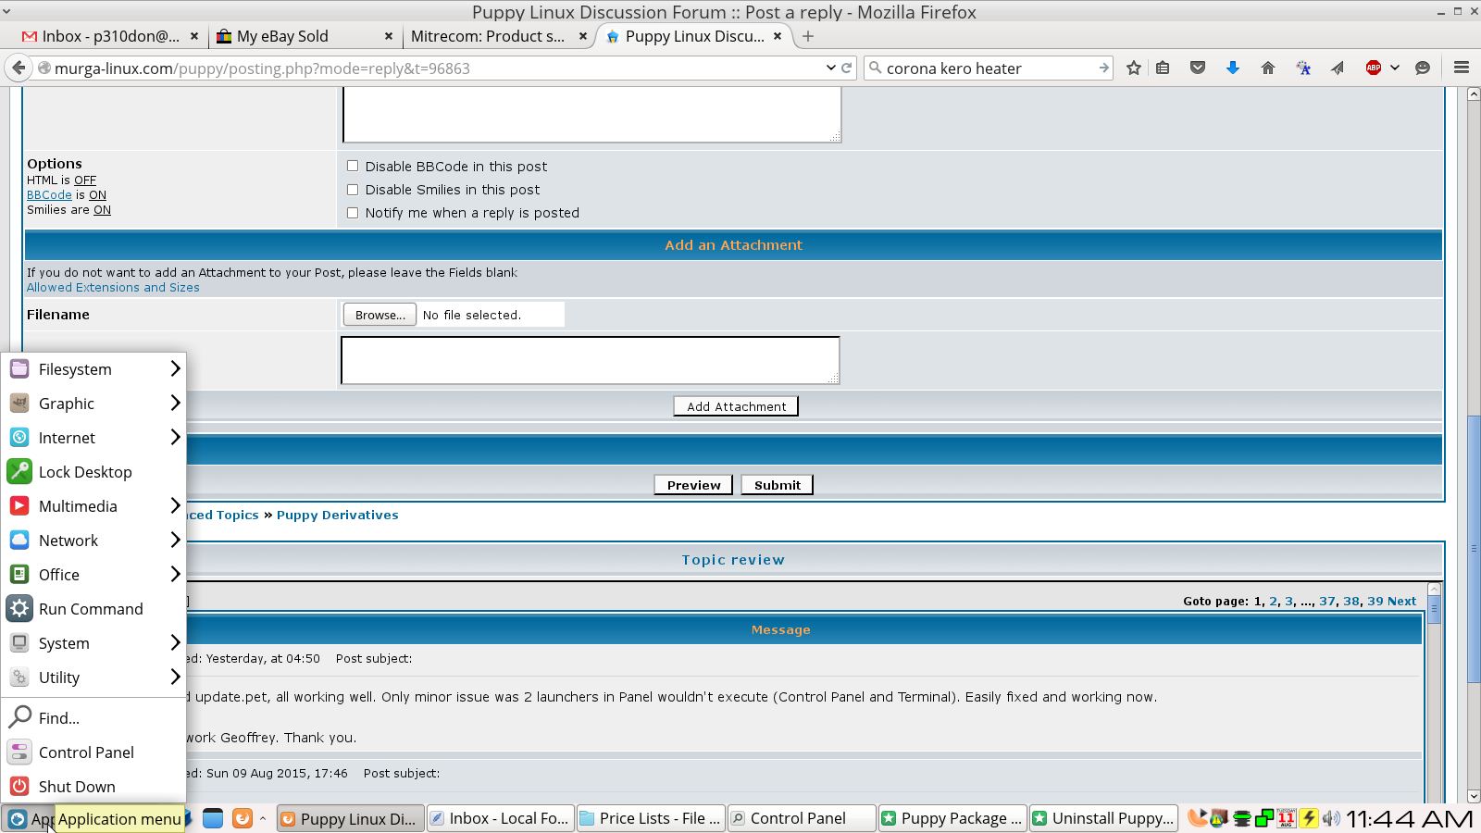Open the Downloads arrow icon
This screenshot has width=1481, height=833.
1233,68
